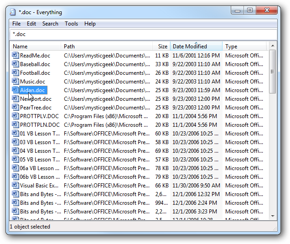
Task: Click the Word icon beside PearTree.doc
Action: coord(16,108)
